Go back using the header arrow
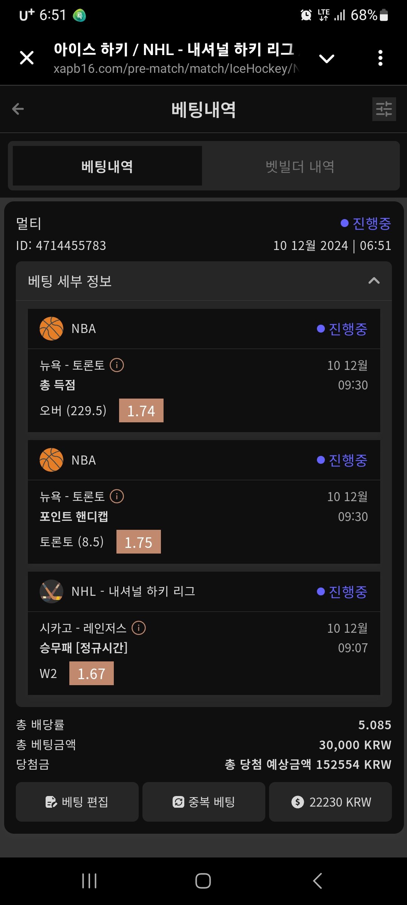 18,109
